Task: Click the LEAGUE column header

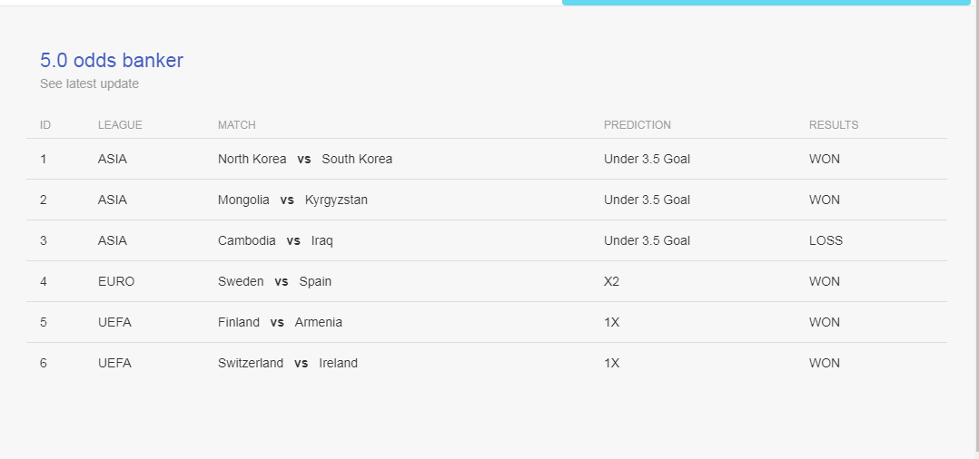Action: [x=120, y=125]
